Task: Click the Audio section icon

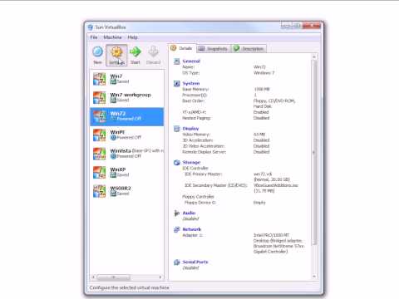Action: [x=177, y=213]
